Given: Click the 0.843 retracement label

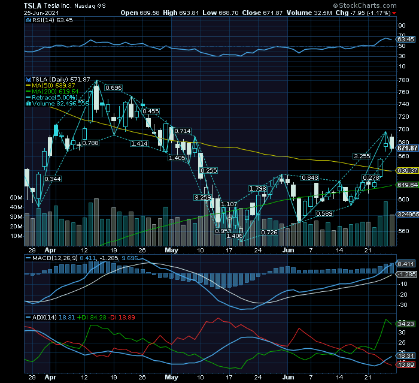Looking at the screenshot, I should [310, 178].
